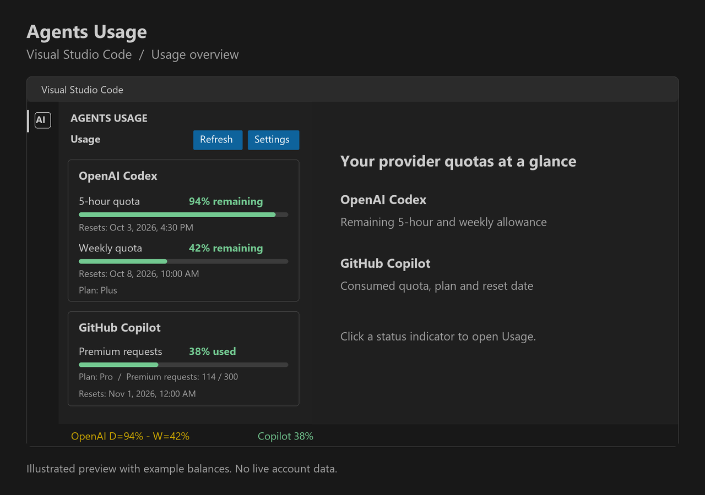Screen dimensions: 705x495
Task: Click the "38% used" value
Action: (212, 351)
